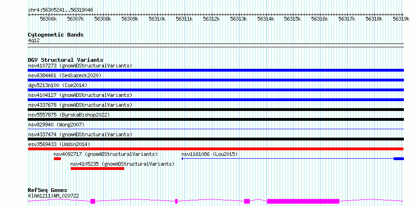
Task: Click the red nsv4105235 variant bar
Action: pos(97,169)
